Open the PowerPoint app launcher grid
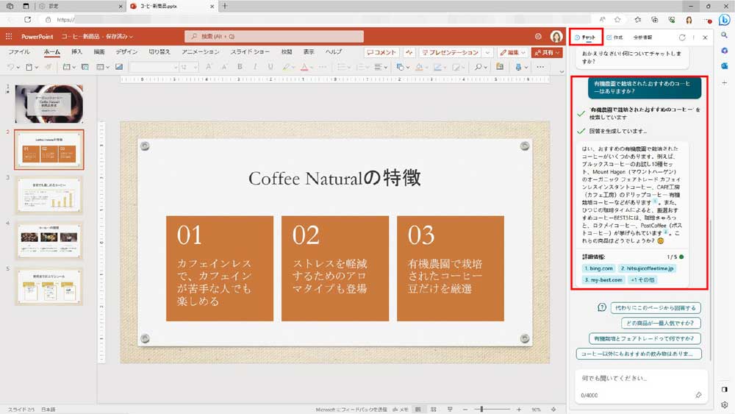The image size is (735, 414). pos(9,36)
